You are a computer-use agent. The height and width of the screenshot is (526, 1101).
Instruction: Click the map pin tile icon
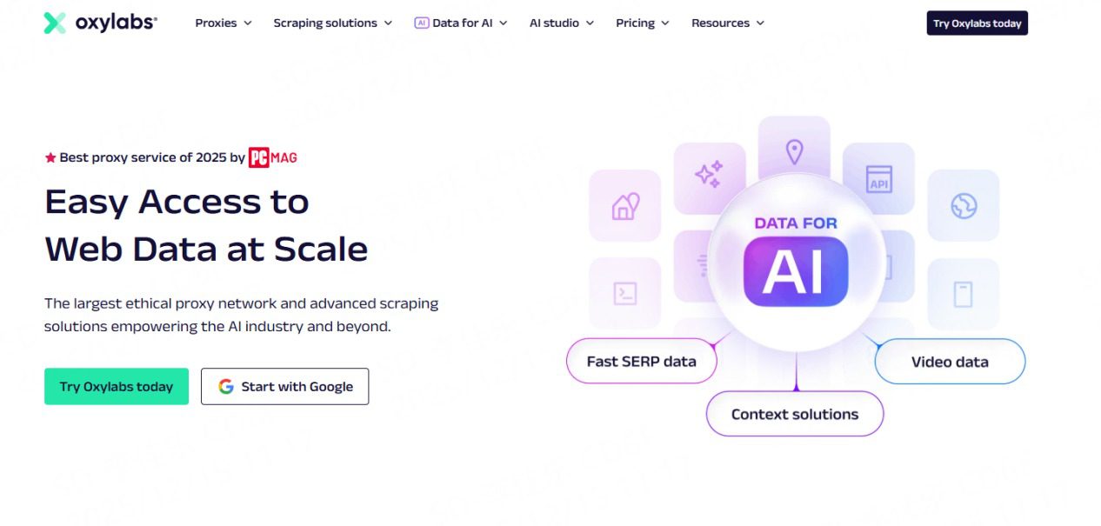[x=794, y=152]
